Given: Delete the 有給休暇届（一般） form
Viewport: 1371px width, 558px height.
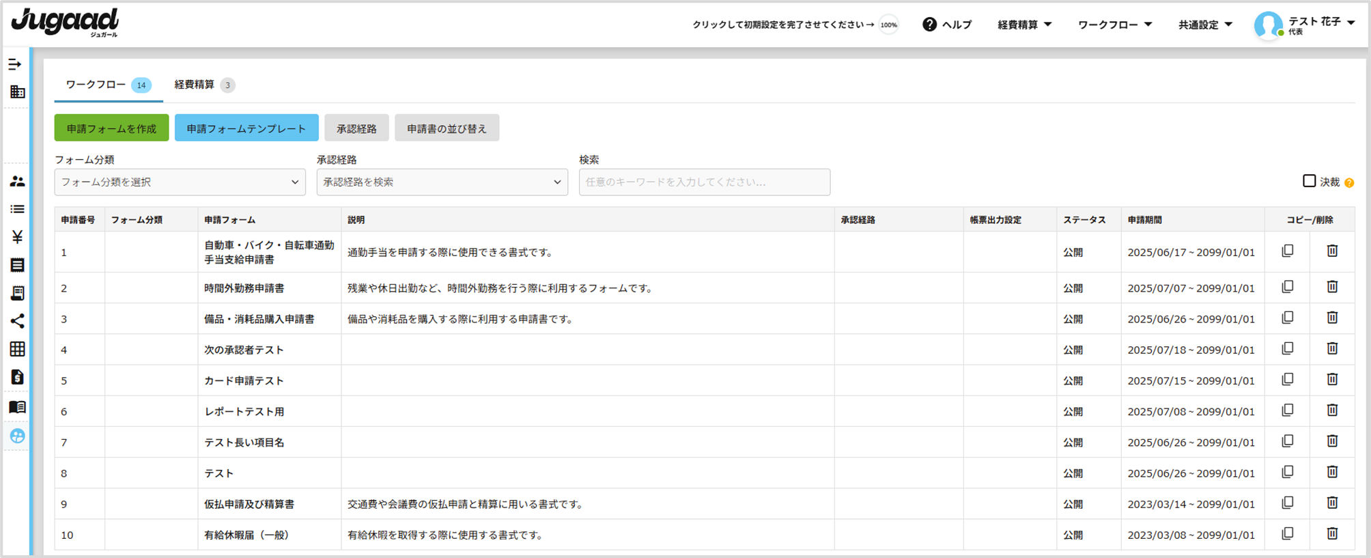Looking at the screenshot, I should (x=1332, y=534).
